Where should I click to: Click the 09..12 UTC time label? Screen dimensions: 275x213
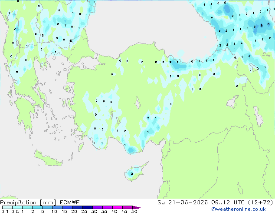(228, 203)
